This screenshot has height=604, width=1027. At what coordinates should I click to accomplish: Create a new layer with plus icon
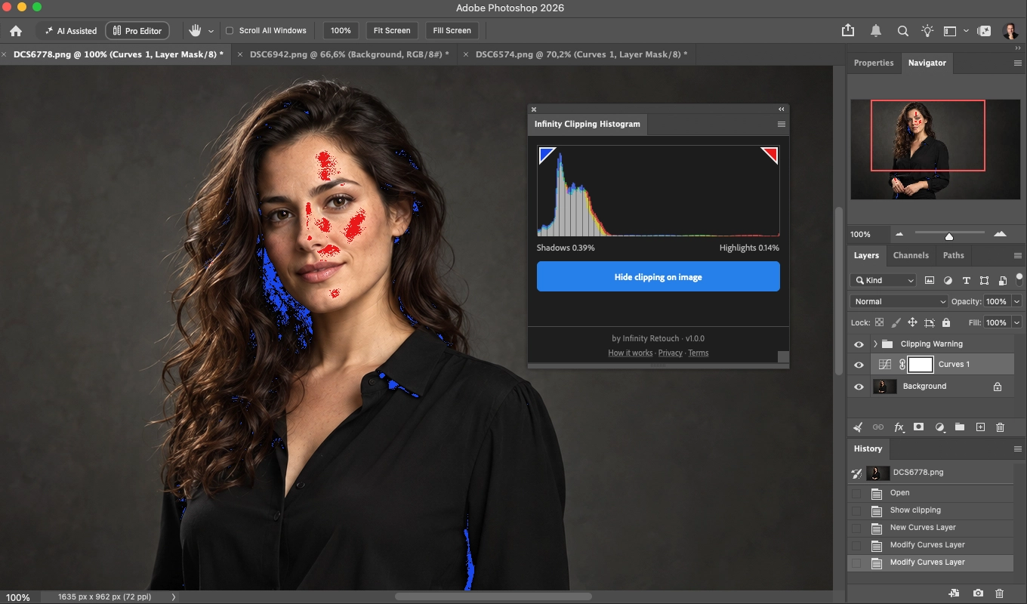pyautogui.click(x=980, y=427)
